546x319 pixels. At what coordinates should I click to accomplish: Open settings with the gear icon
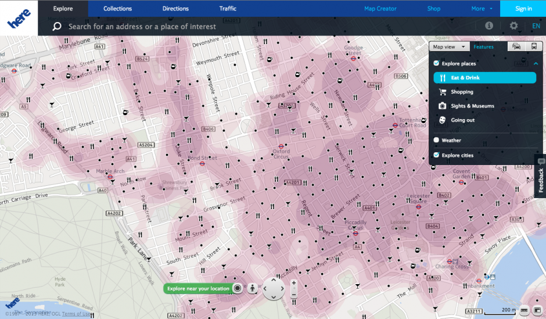pos(513,26)
